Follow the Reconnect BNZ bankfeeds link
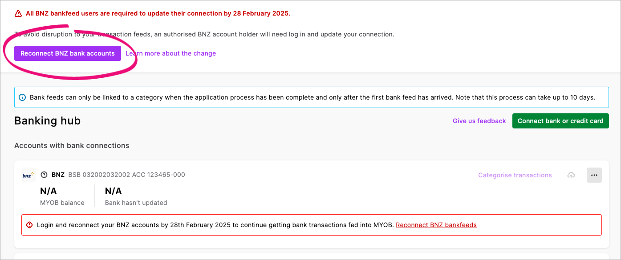This screenshot has width=621, height=260. click(x=436, y=224)
